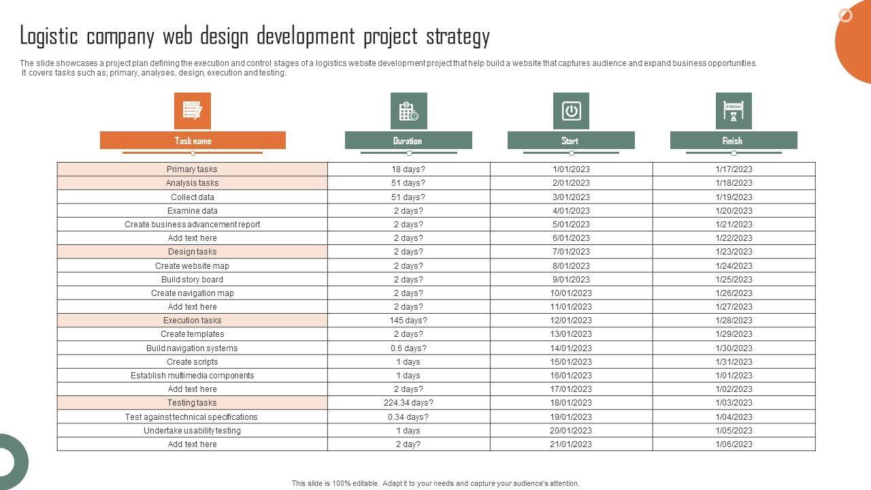The width and height of the screenshot is (871, 490).
Task: Select "Establish multimedia components" cell
Action: (x=193, y=376)
